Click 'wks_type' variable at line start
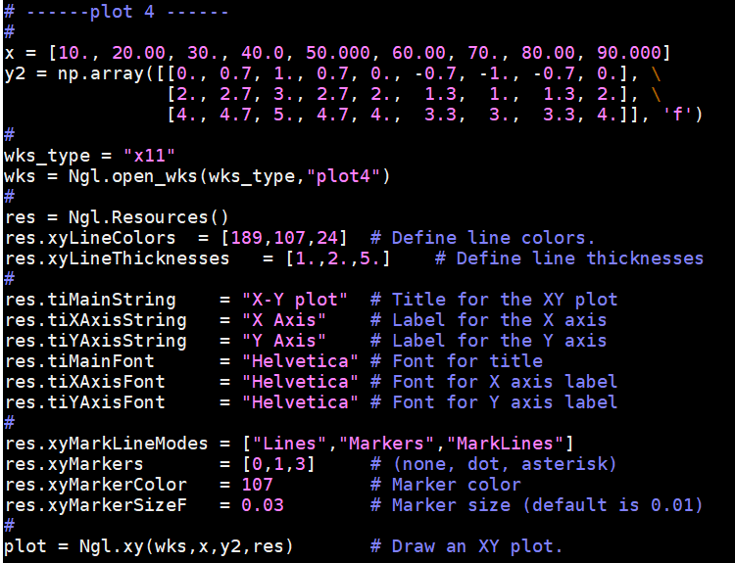This screenshot has width=735, height=563. coord(47,155)
